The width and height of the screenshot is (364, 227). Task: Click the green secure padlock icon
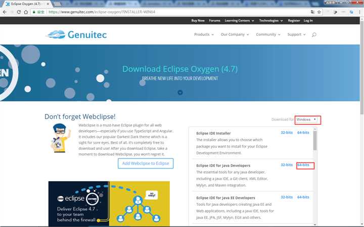pyautogui.click(x=34, y=12)
